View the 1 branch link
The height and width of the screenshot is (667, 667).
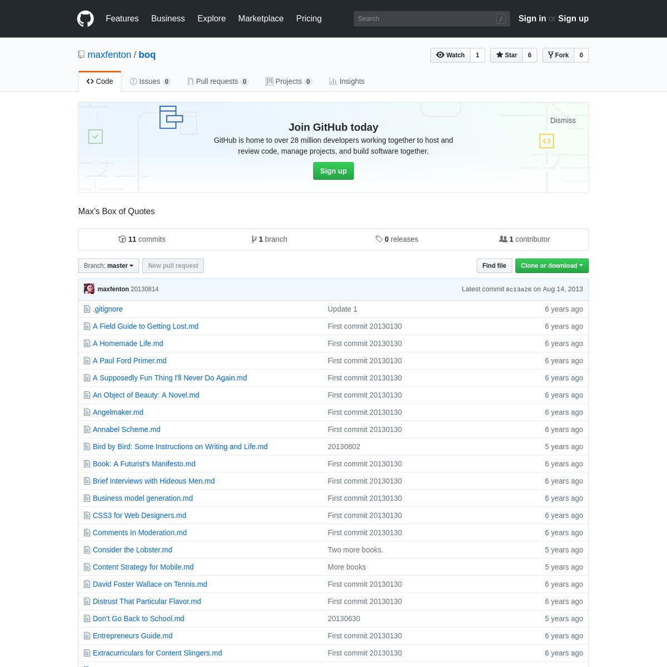(x=269, y=239)
